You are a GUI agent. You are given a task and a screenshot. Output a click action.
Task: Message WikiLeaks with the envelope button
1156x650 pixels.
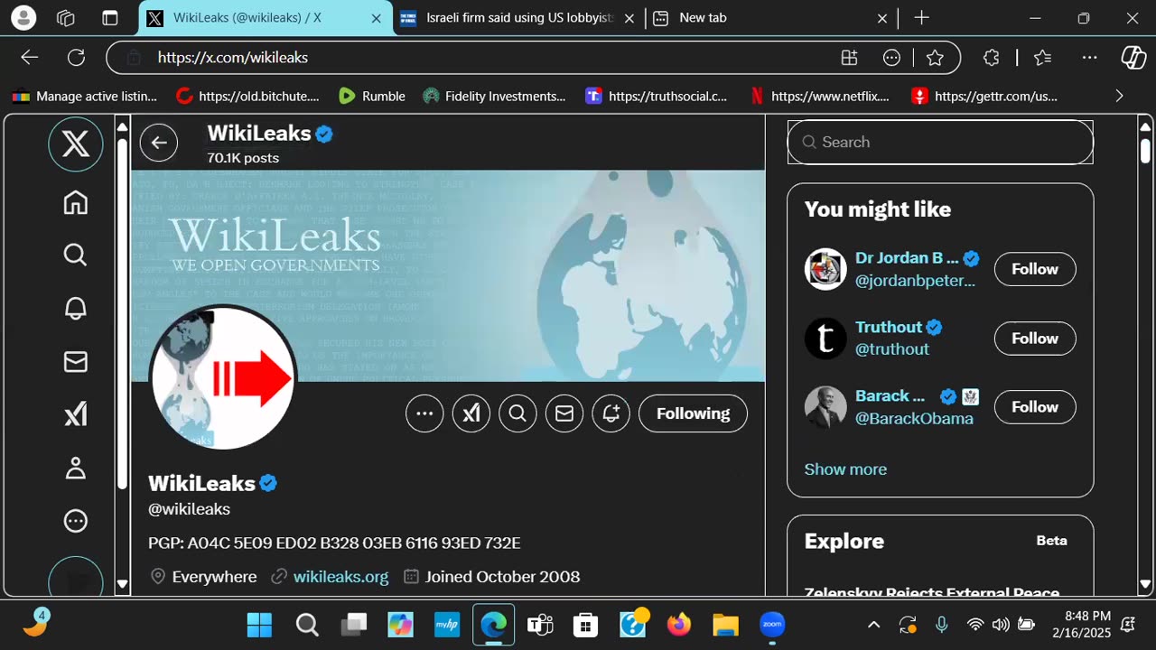pos(564,413)
